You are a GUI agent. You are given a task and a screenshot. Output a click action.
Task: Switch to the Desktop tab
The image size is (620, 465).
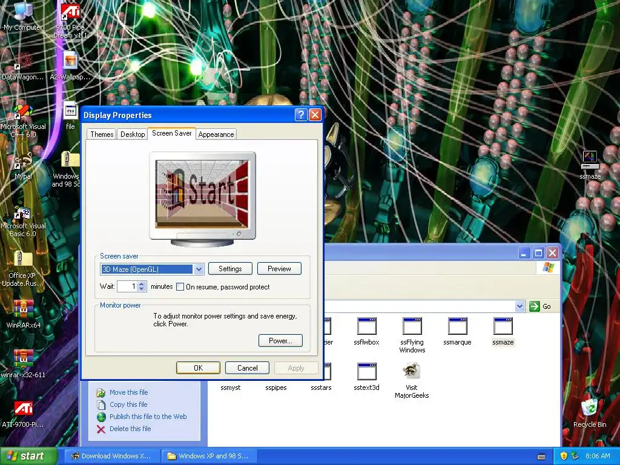coord(133,134)
